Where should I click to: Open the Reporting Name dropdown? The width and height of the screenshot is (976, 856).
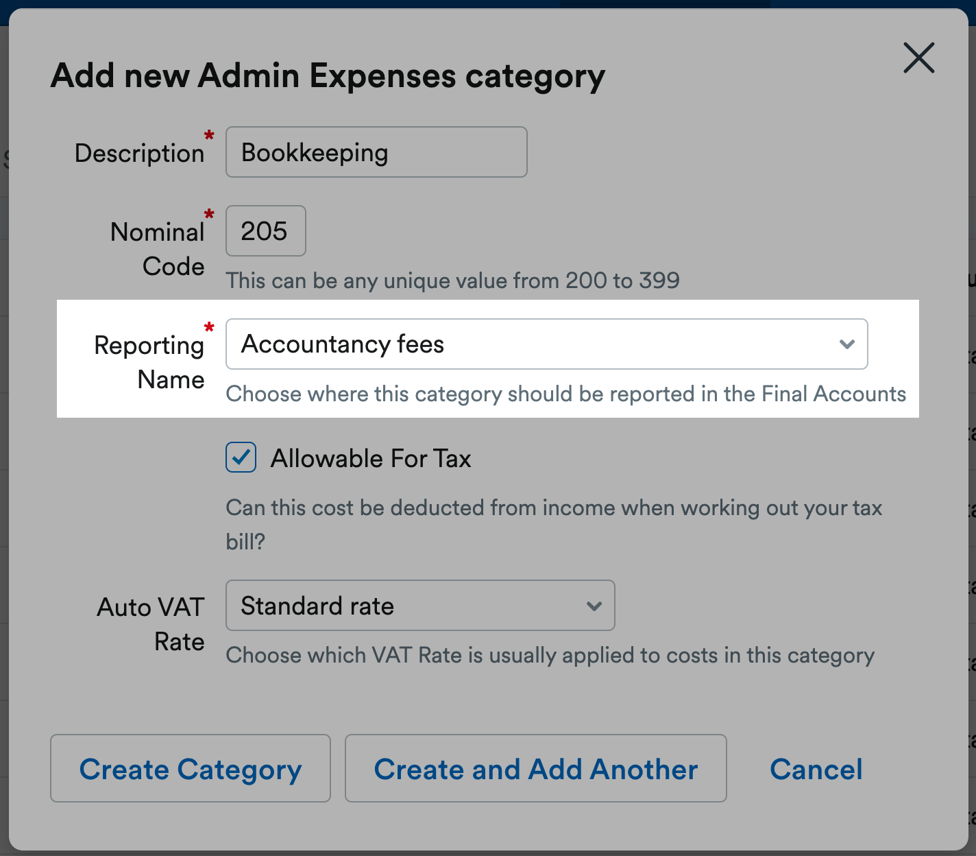(547, 344)
